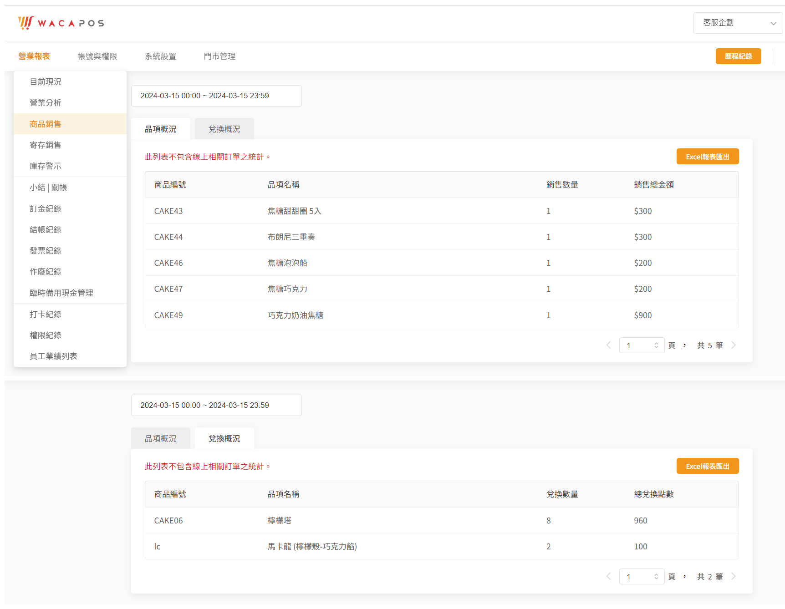Open the 系統設置 menu

coord(160,56)
